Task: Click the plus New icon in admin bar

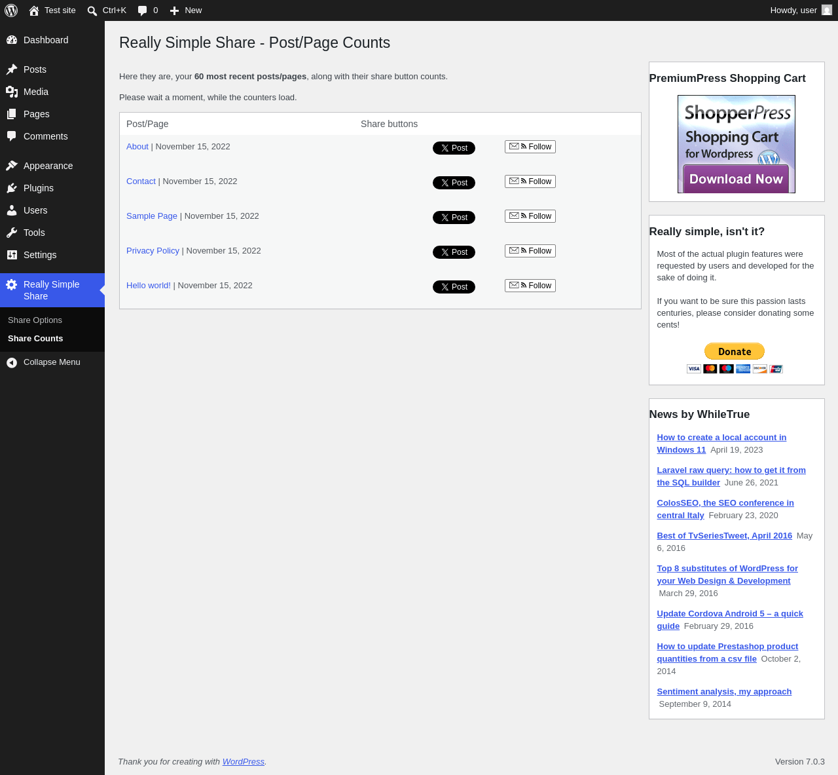Action: point(175,10)
